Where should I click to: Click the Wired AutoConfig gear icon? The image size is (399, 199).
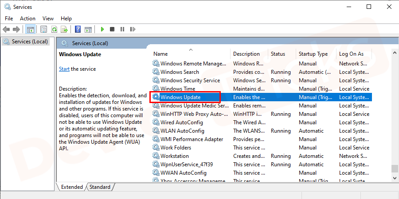(x=156, y=122)
